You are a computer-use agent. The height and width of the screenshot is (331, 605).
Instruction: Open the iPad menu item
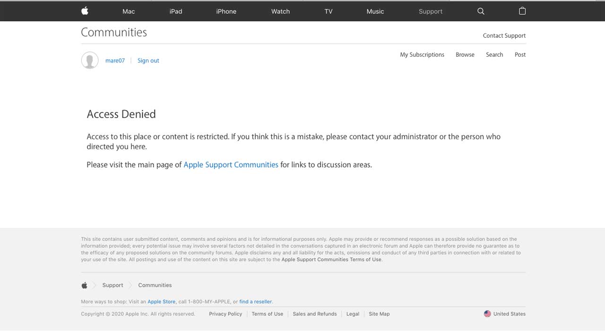pos(176,11)
